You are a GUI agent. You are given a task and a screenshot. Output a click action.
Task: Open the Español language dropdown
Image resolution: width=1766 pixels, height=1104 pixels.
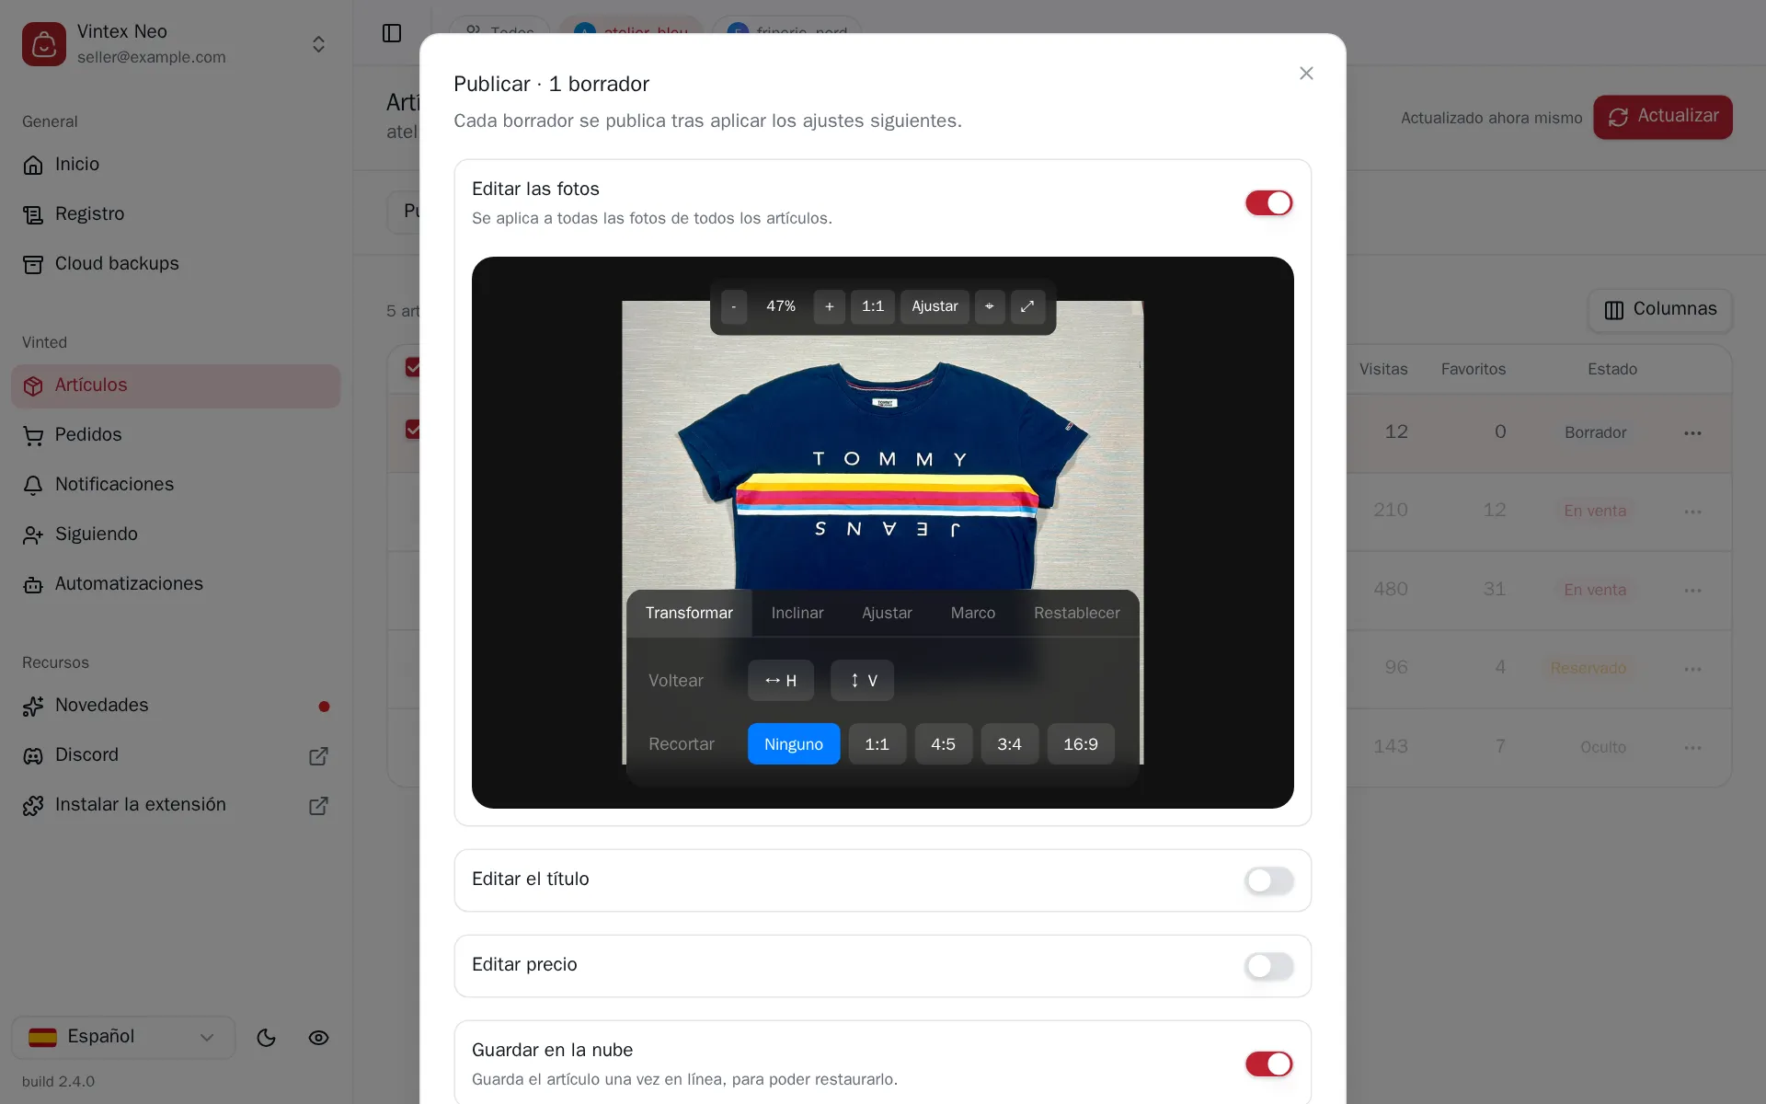click(x=123, y=1037)
